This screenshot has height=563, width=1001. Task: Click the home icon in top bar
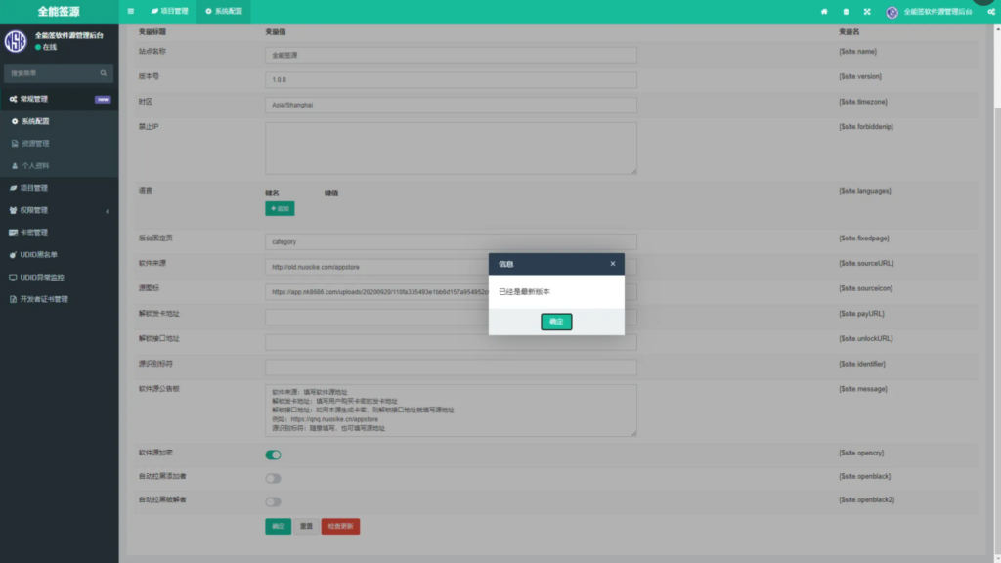824,12
